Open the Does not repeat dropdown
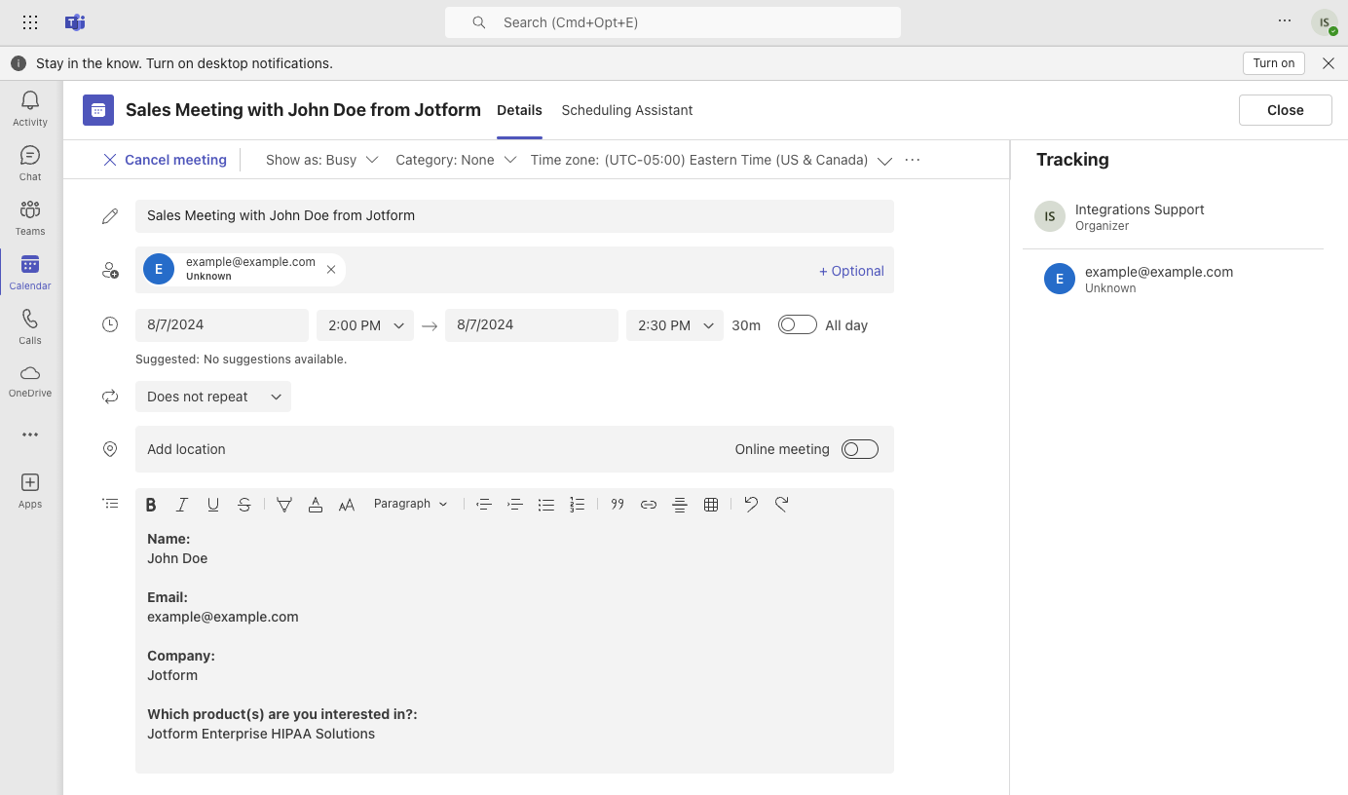 point(213,397)
